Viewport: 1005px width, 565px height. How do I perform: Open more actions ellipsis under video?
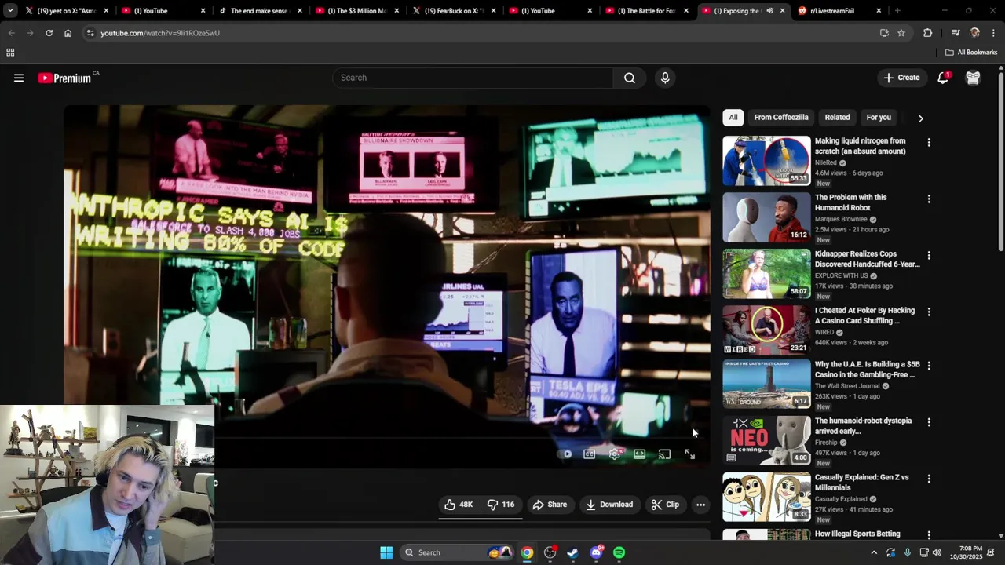click(700, 505)
